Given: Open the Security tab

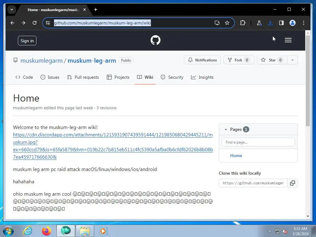Looking at the screenshot, I should [172, 77].
